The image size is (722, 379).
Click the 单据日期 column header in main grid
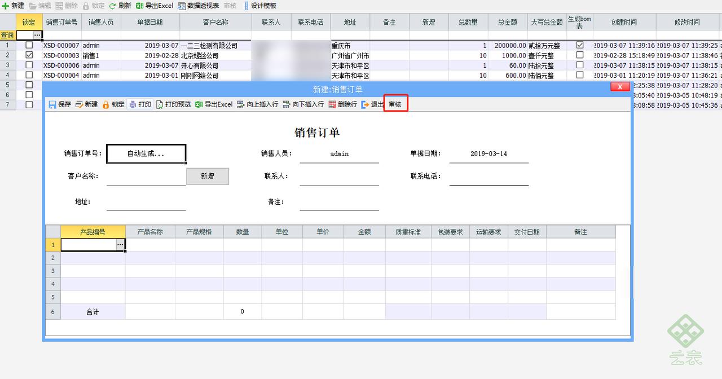(x=150, y=22)
